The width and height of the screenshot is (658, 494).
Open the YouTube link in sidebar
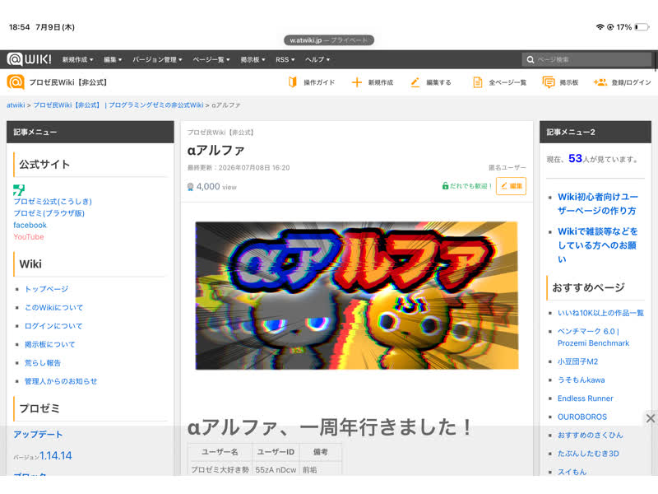point(29,236)
